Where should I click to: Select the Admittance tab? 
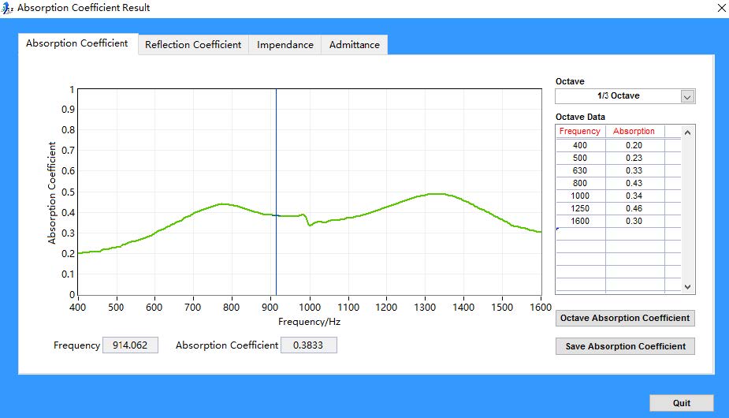pyautogui.click(x=355, y=45)
